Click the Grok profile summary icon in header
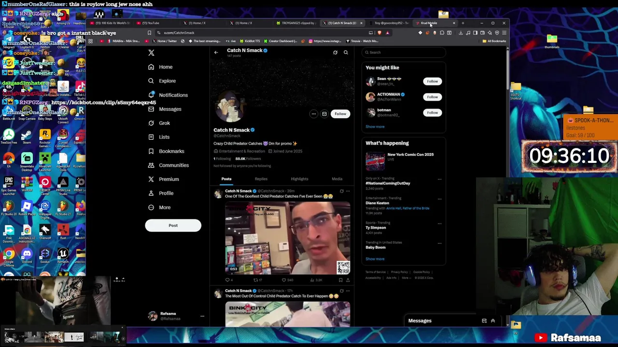Image resolution: width=618 pixels, height=347 pixels. (x=335, y=52)
